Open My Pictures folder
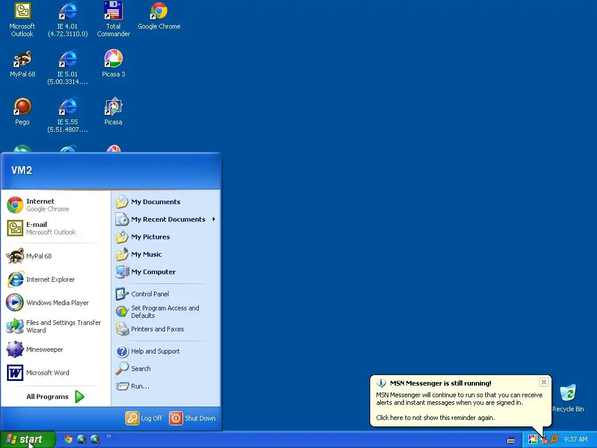 point(166,237)
